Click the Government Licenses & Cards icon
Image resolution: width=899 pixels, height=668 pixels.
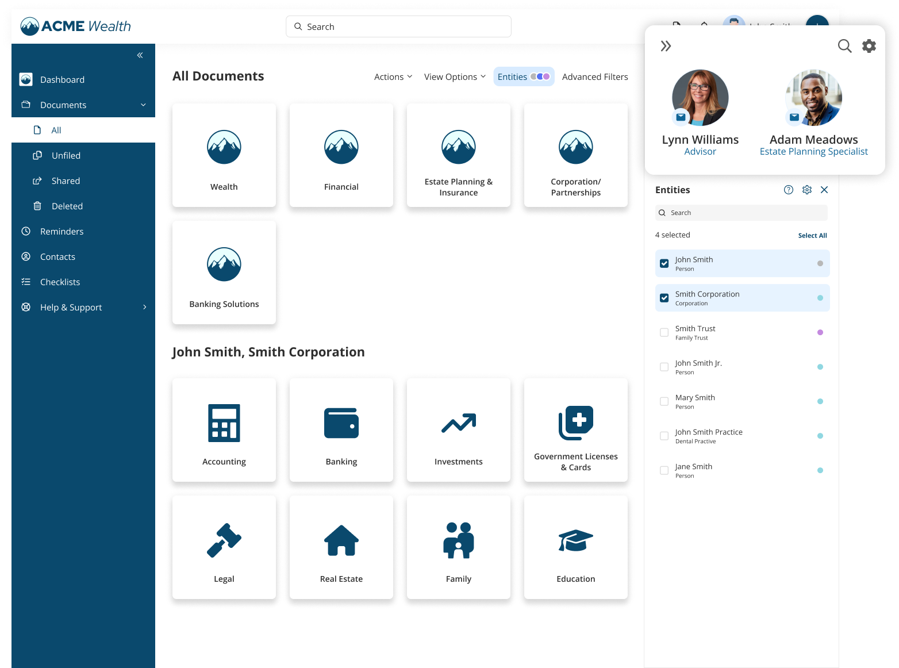coord(575,424)
